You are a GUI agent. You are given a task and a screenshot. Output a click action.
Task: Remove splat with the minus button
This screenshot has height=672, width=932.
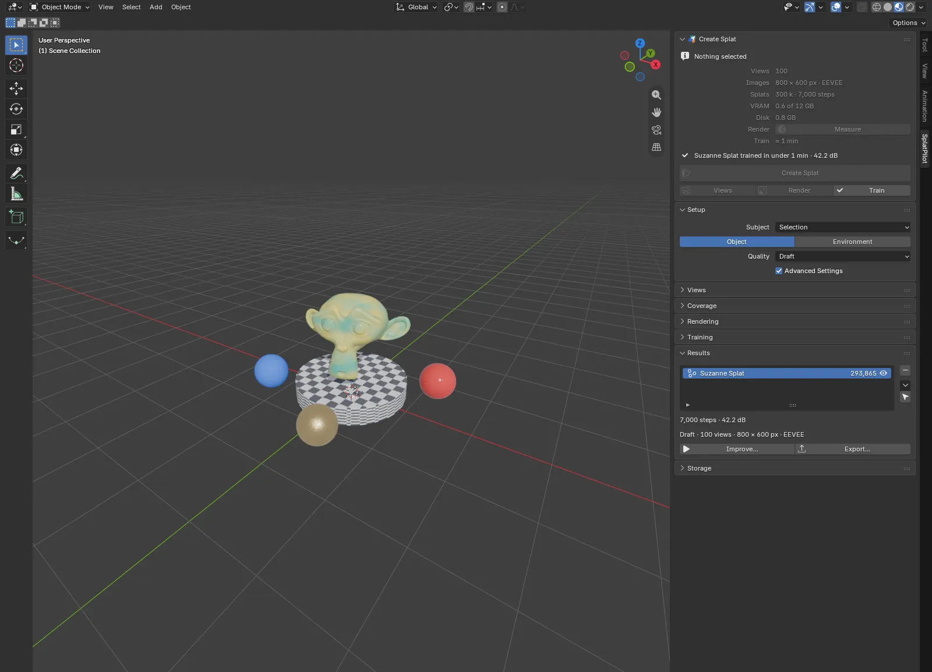click(x=905, y=370)
